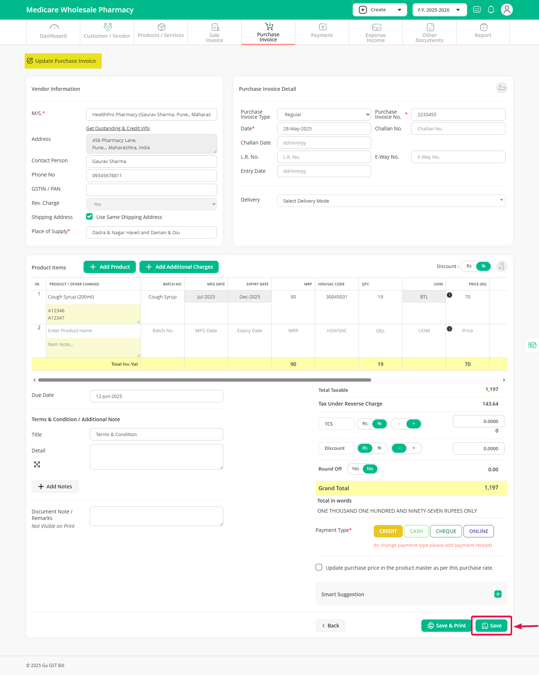Open the Get Outstanding & Credit Info link
Screen dimensions: 539x675
(118, 128)
